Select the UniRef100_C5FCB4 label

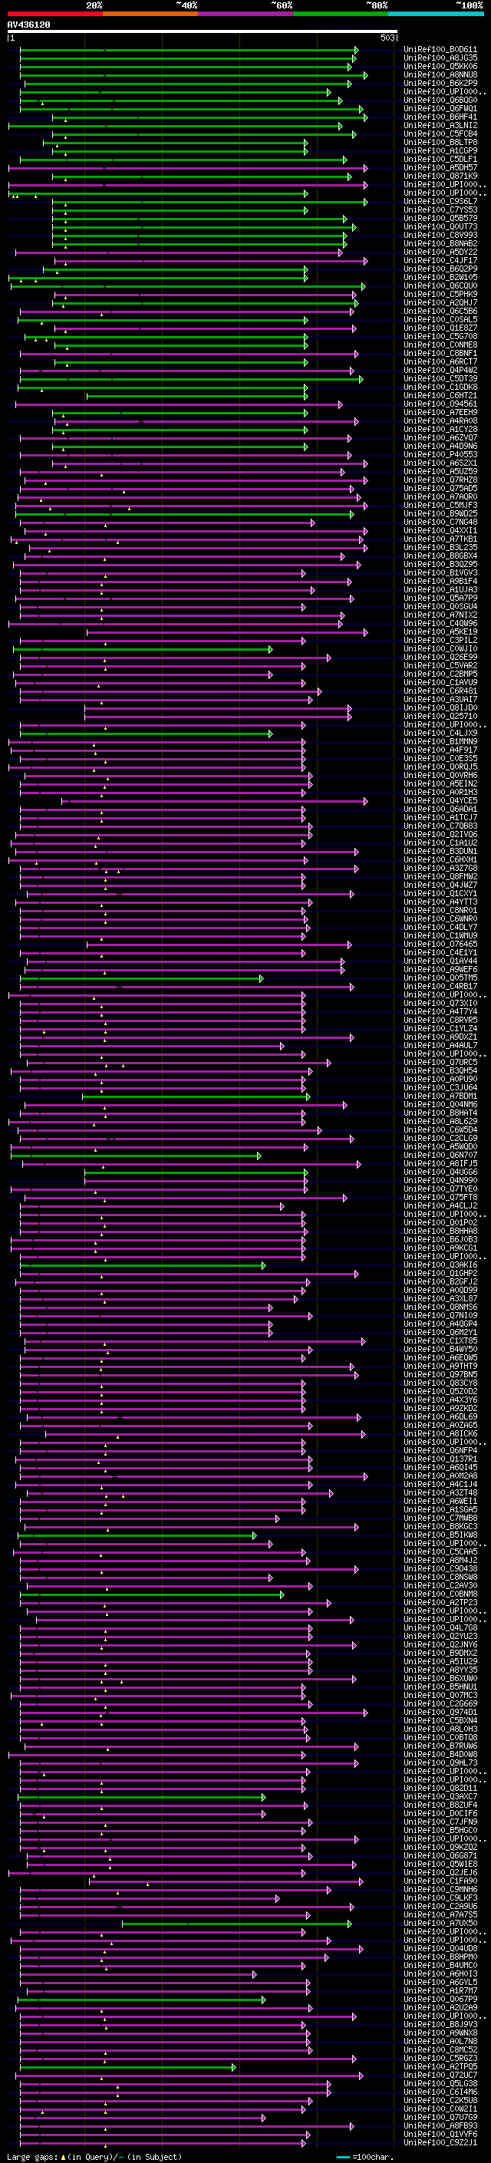(440, 134)
